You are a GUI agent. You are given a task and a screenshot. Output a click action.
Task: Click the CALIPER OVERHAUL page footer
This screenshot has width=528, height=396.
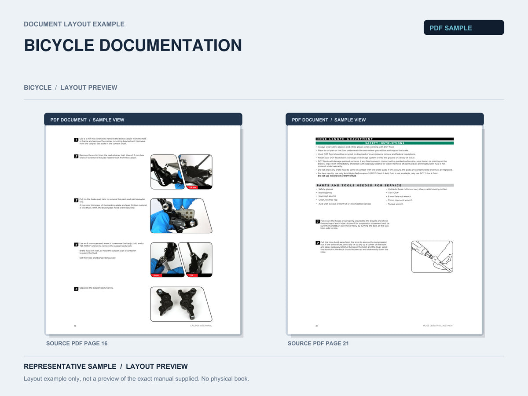tap(201, 326)
